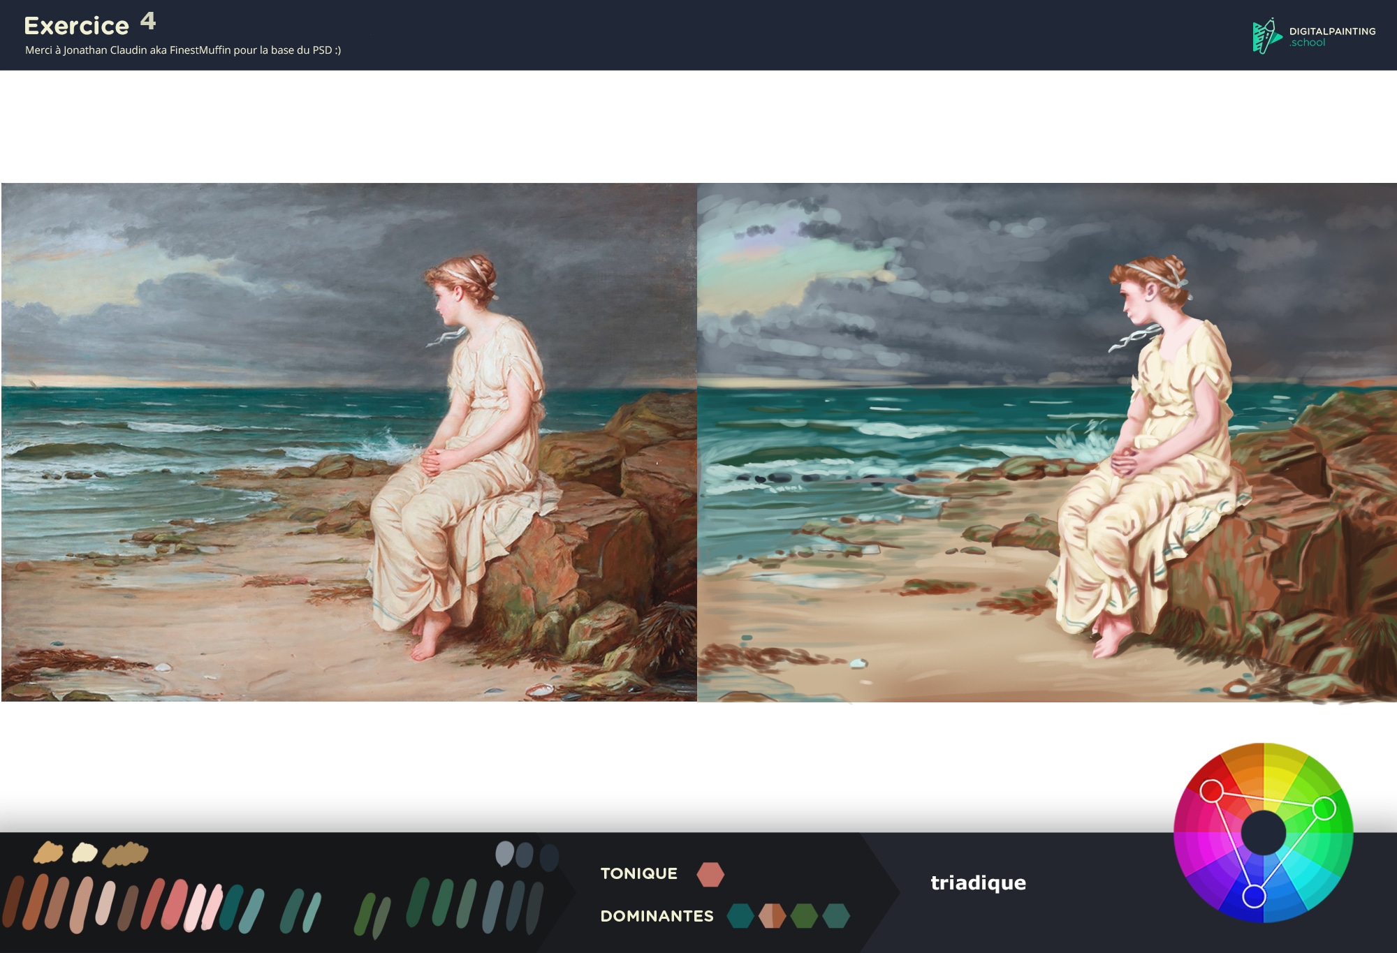1397x953 pixels.
Task: Pick the two-tone salmon-orange Dominantes hexagon
Action: 773,915
